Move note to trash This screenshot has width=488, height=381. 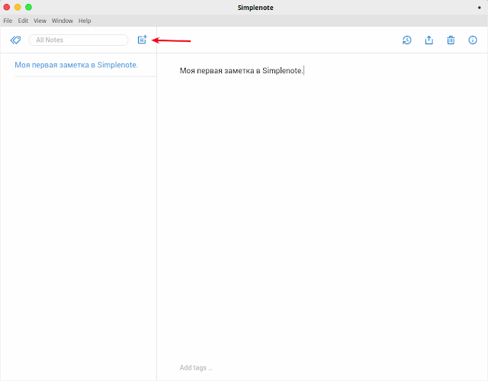click(x=451, y=40)
